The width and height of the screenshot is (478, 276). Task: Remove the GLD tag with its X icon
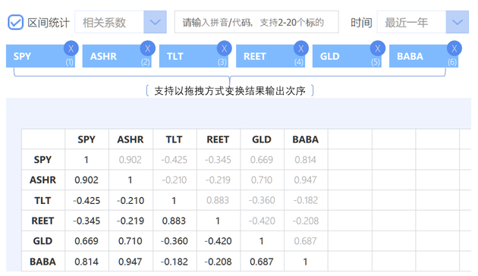(378, 49)
